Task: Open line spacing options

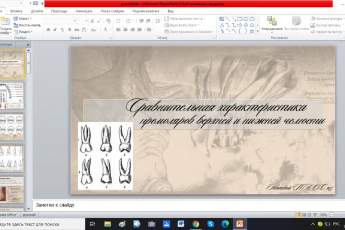Action: click(x=158, y=21)
